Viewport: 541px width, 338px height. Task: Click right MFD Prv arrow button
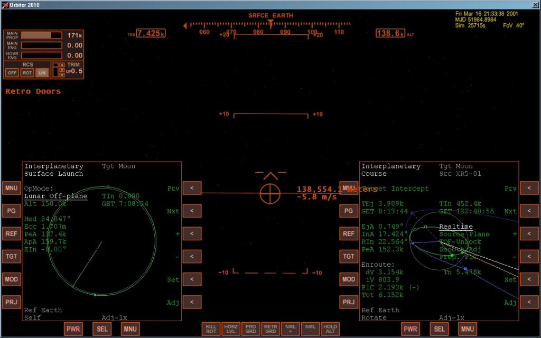click(529, 188)
